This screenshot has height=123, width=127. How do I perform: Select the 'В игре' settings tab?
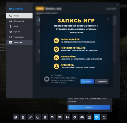coord(19,16)
